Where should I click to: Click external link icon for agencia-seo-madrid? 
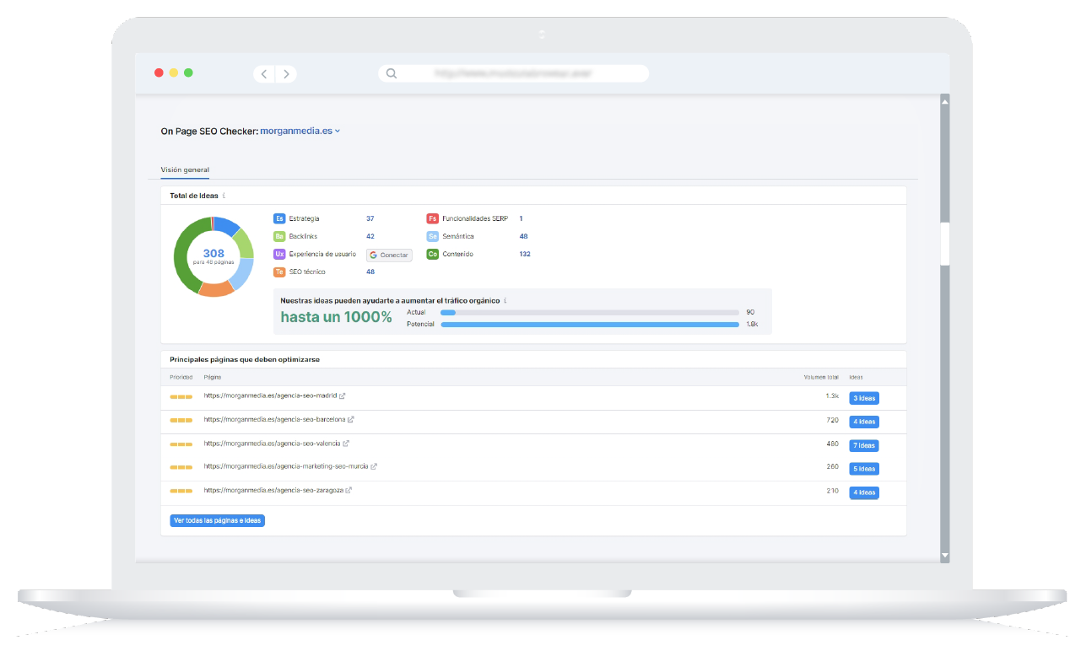(x=343, y=395)
